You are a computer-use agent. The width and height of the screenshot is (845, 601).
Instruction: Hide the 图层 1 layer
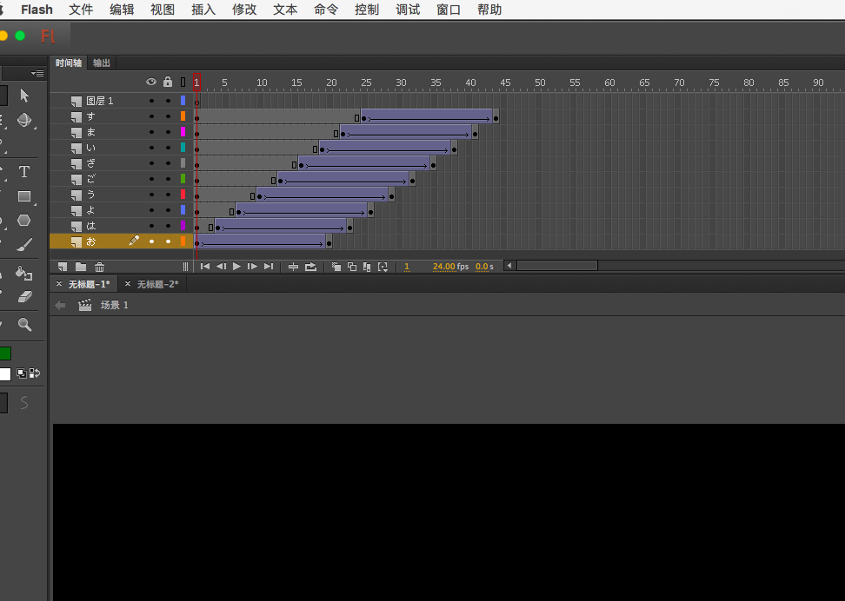coord(151,101)
